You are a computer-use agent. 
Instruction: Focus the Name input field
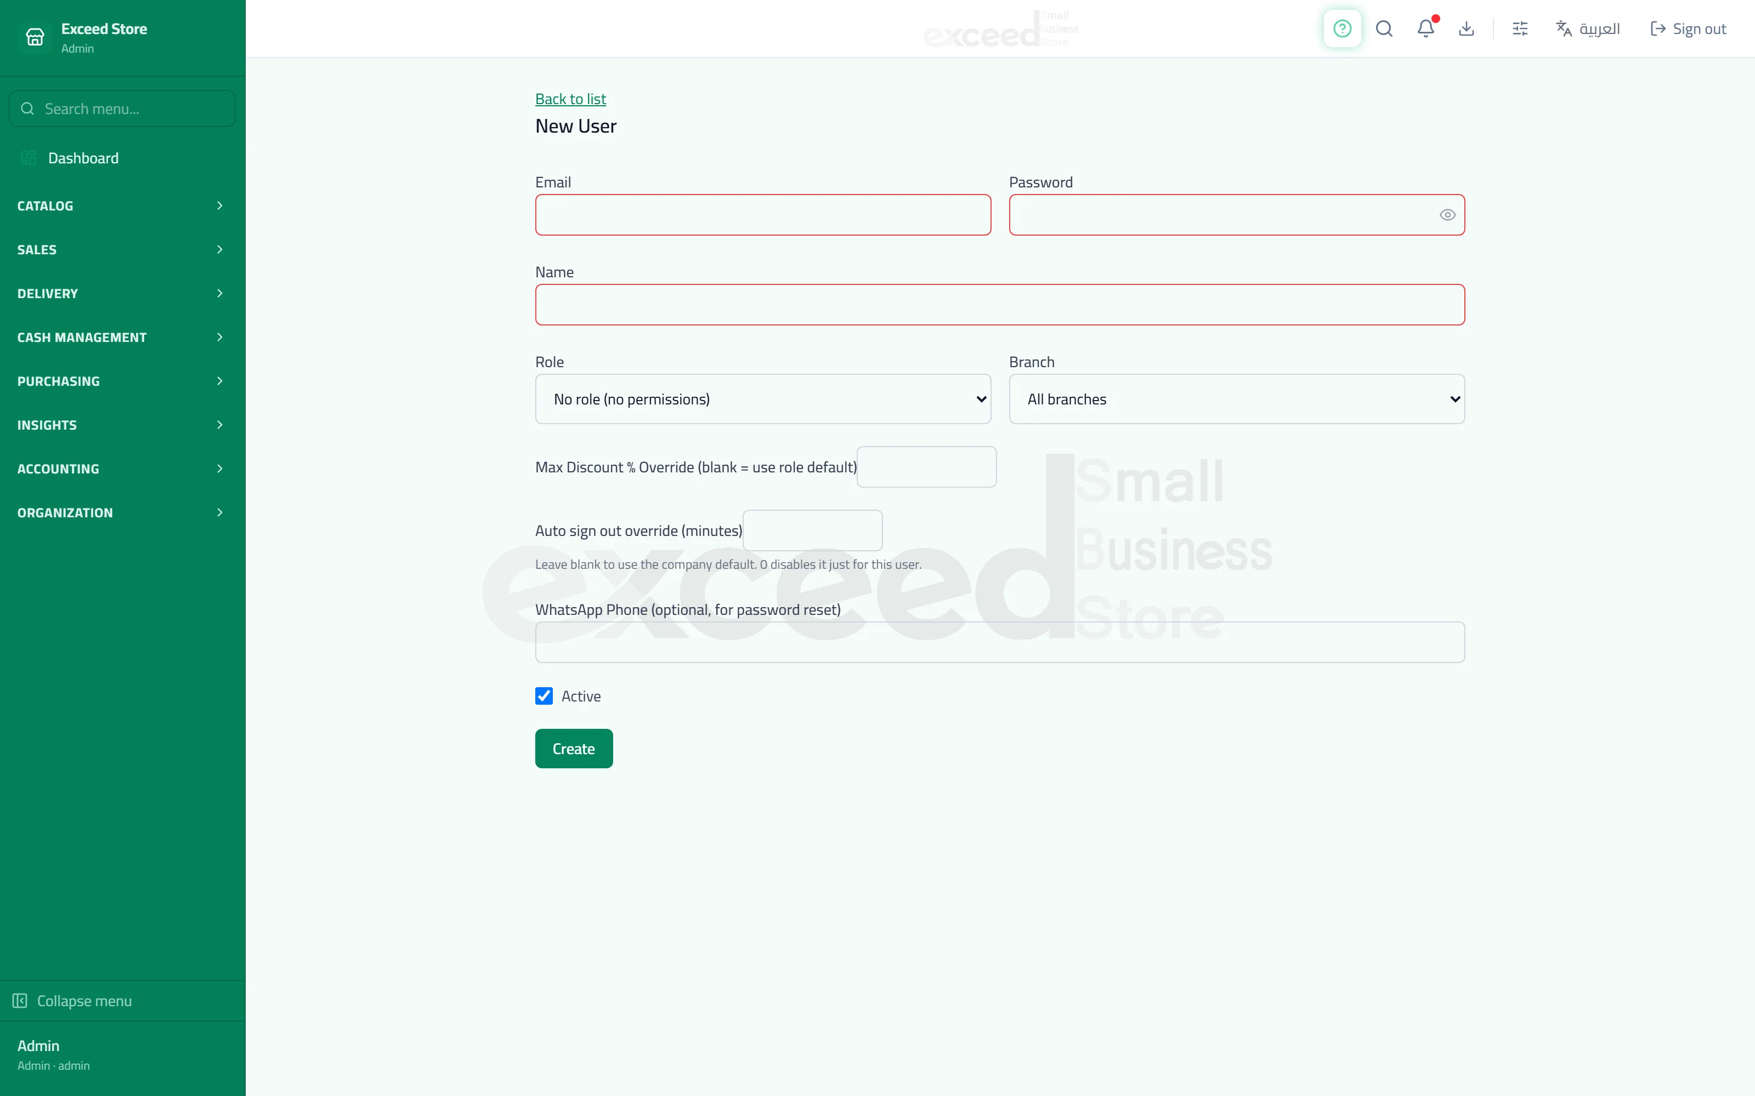999,305
